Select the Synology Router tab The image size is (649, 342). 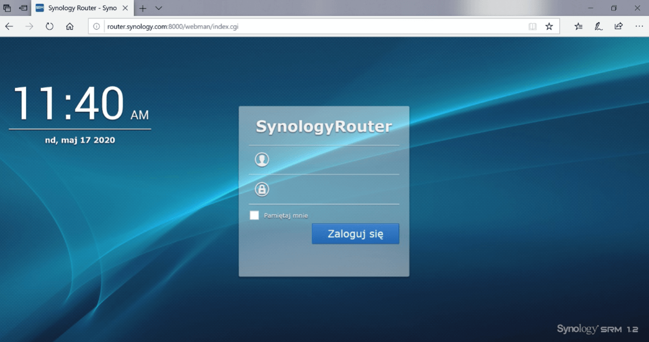82,8
